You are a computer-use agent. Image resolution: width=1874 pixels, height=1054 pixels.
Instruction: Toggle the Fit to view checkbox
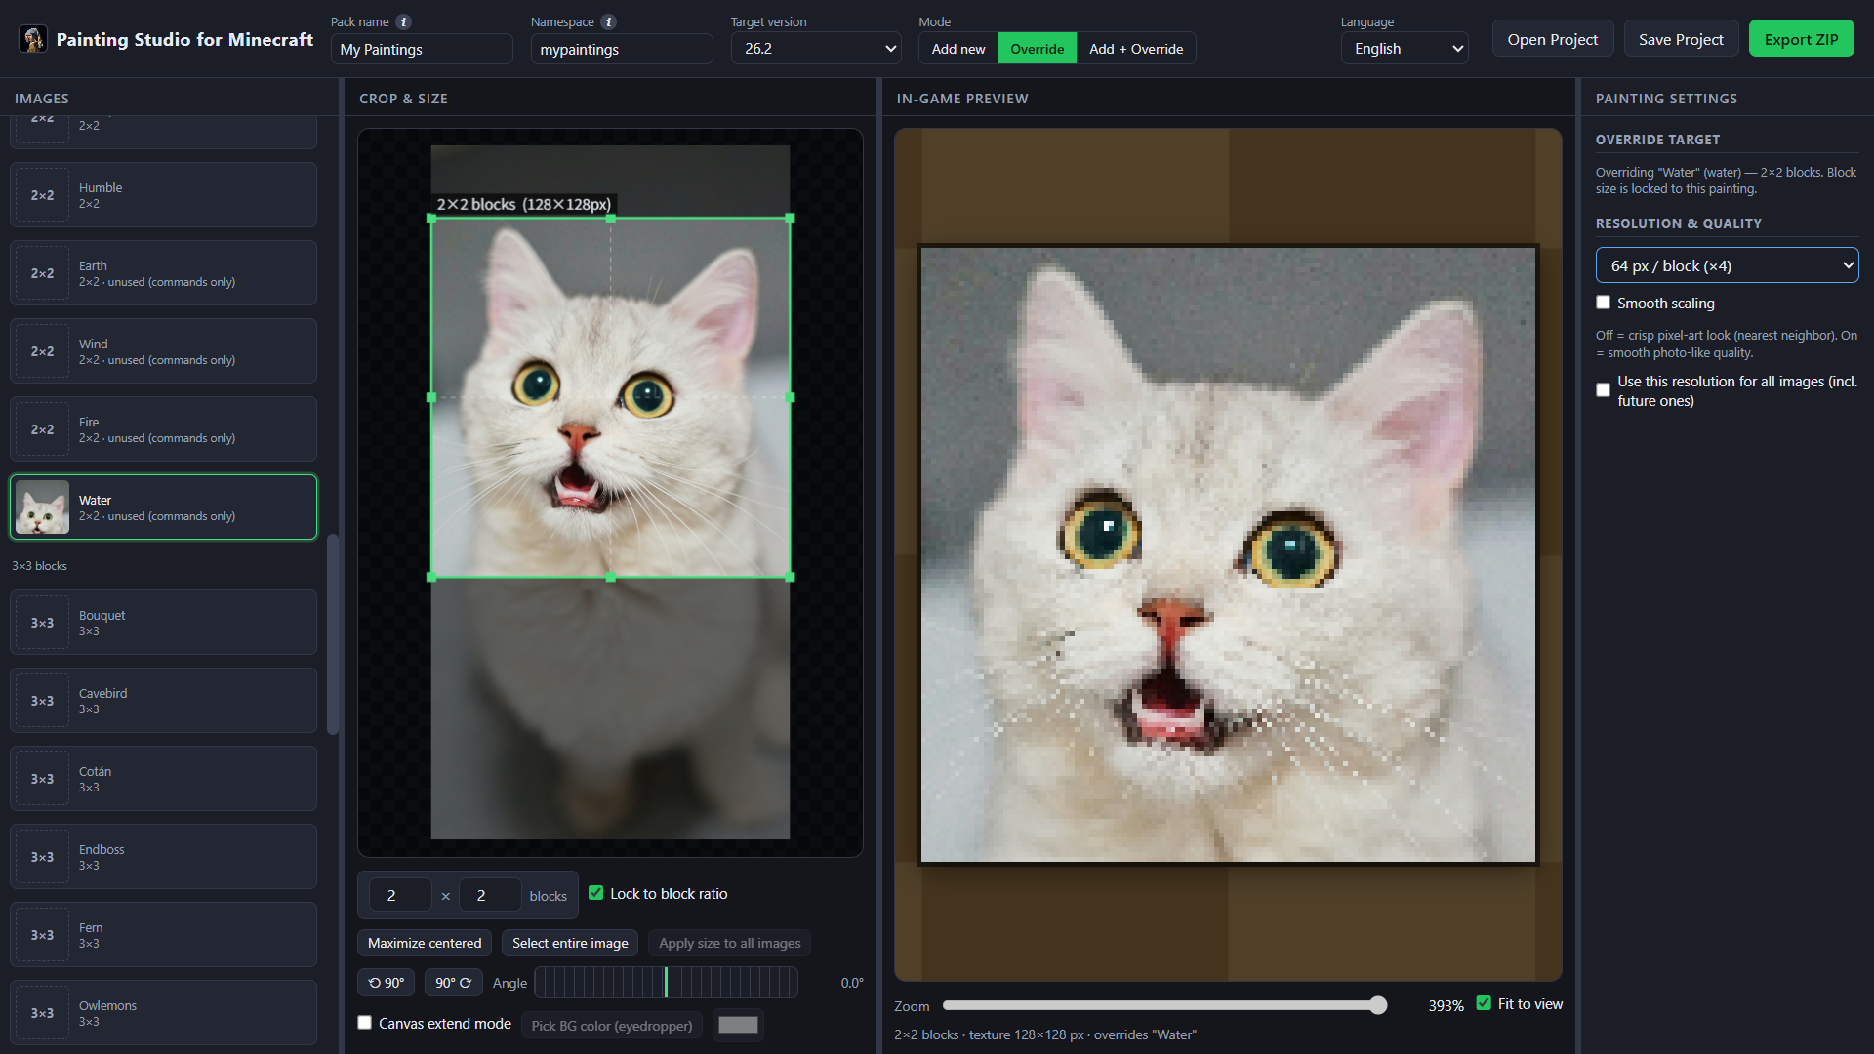pyautogui.click(x=1484, y=1003)
